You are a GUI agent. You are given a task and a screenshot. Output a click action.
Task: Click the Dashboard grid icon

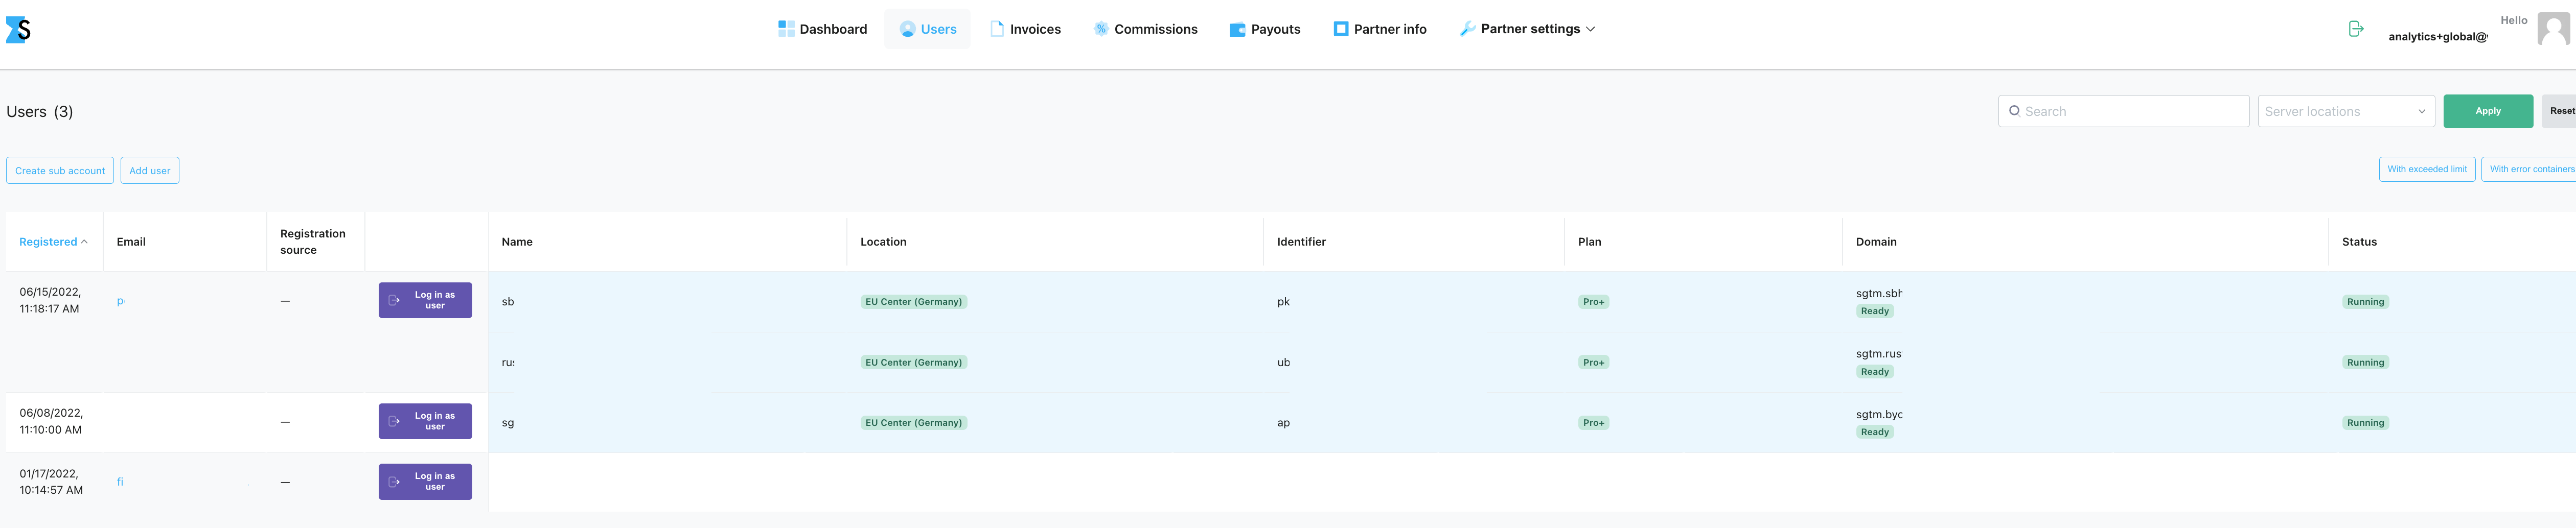tap(786, 29)
